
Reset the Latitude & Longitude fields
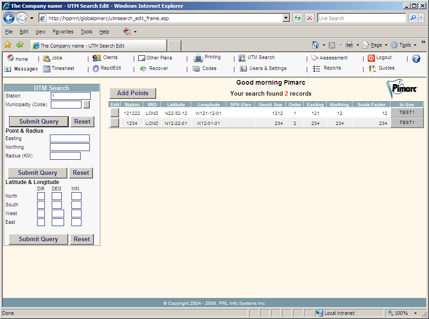point(82,239)
